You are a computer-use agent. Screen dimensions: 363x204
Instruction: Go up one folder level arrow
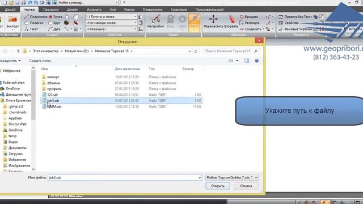point(18,51)
